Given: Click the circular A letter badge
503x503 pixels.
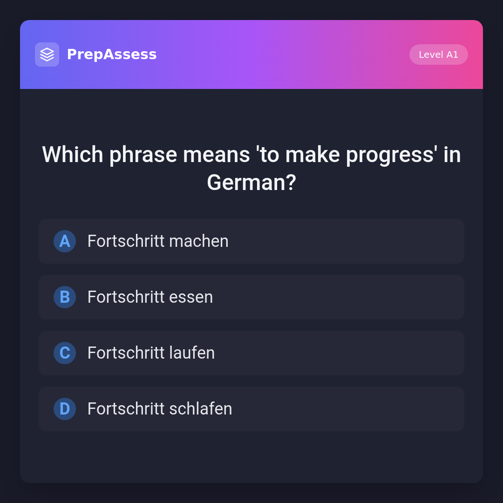Looking at the screenshot, I should coord(65,241).
